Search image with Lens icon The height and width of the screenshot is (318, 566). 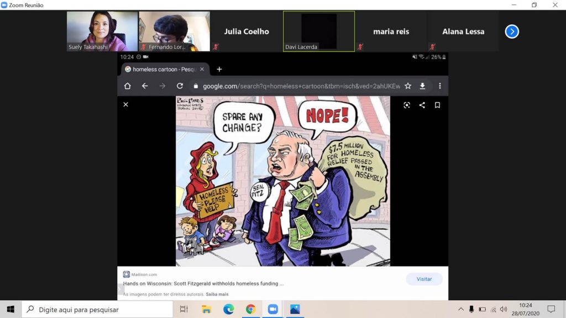pyautogui.click(x=407, y=105)
